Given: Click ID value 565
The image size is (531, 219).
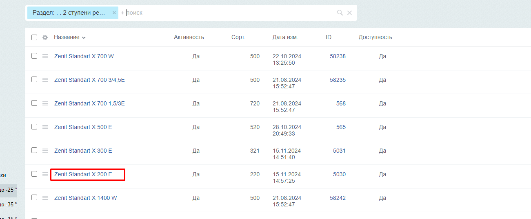Looking at the screenshot, I should click(x=341, y=127).
